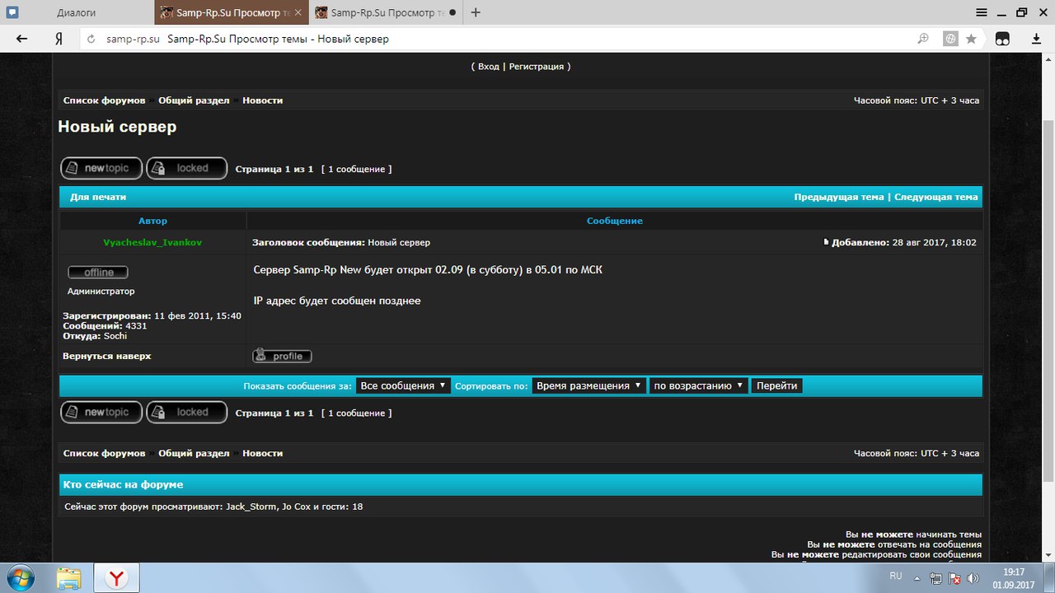
Task: Bookmark the page with the star icon
Action: coord(971,39)
